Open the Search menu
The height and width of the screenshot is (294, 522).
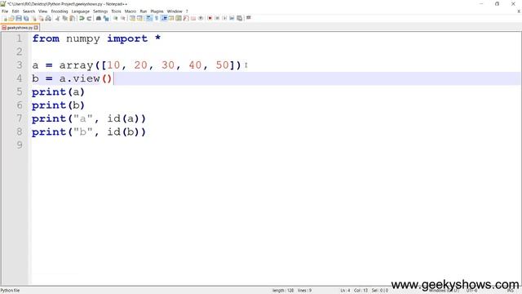click(29, 11)
